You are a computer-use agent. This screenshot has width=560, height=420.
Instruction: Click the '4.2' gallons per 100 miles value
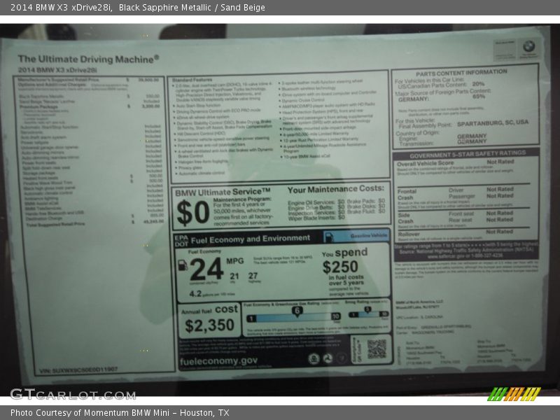pos(195,293)
